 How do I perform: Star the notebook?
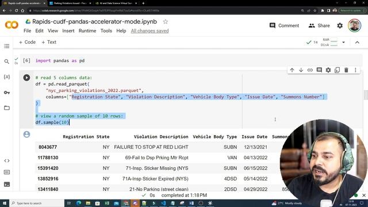pos(166,22)
